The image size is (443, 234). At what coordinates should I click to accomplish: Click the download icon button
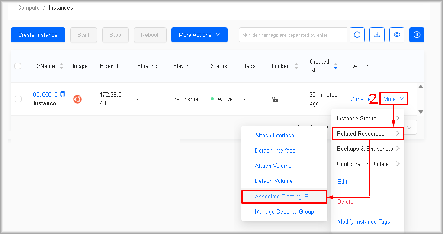pyautogui.click(x=377, y=35)
